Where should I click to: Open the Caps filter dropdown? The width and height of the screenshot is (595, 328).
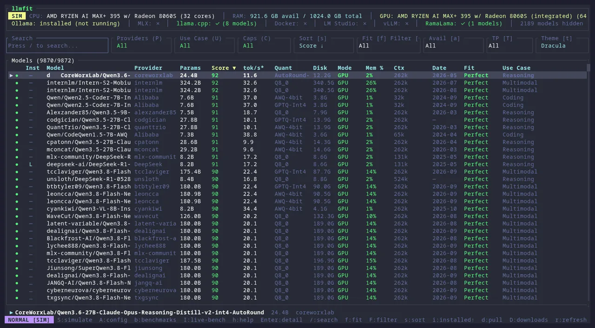(x=264, y=45)
